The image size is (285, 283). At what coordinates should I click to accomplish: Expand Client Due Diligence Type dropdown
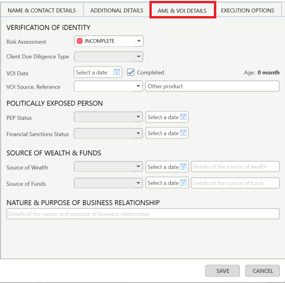[x=138, y=57]
